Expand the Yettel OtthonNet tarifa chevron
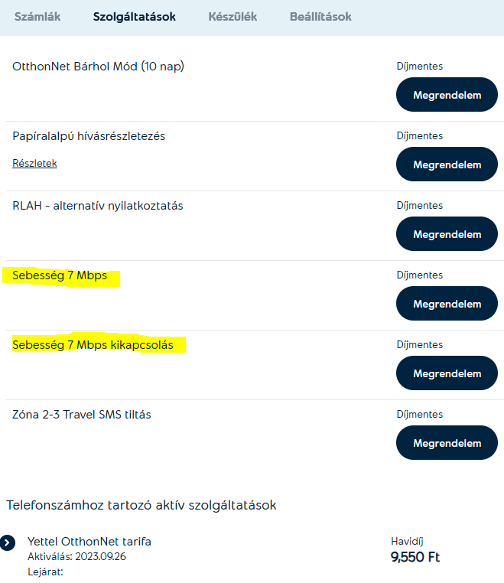Image resolution: width=504 pixels, height=583 pixels. tap(8, 542)
